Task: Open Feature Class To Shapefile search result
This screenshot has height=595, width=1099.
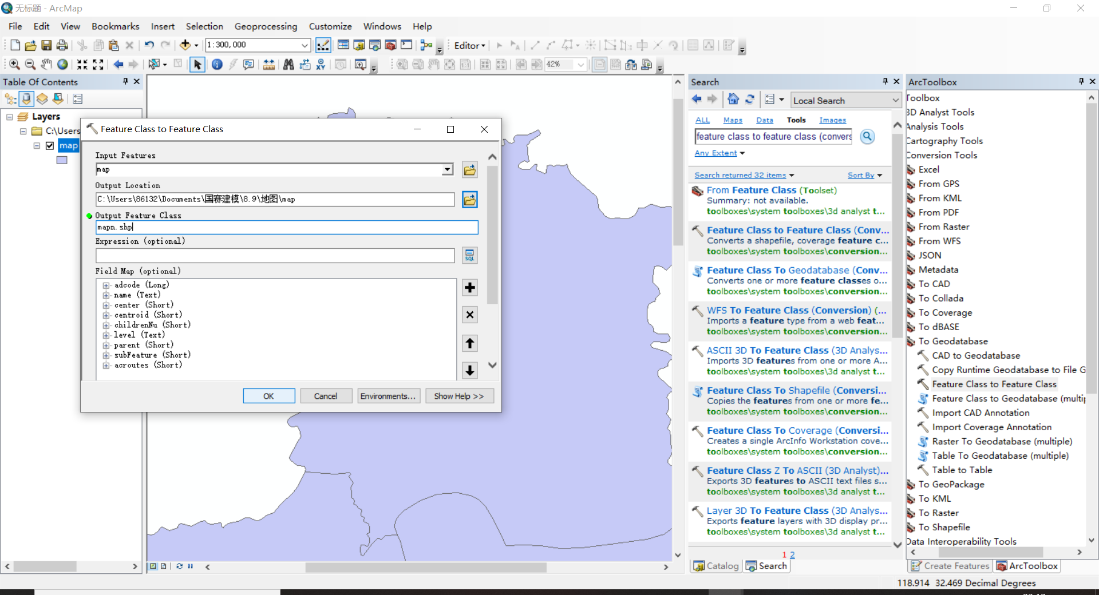Action: coord(796,390)
